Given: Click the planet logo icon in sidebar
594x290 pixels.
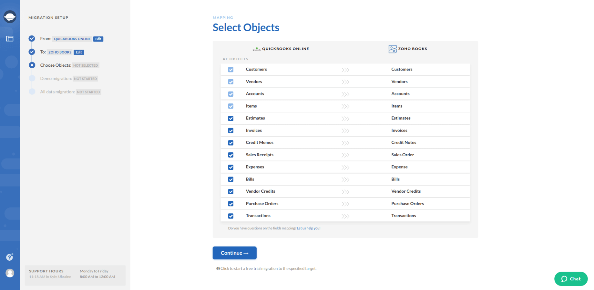Looking at the screenshot, I should click(x=10, y=17).
